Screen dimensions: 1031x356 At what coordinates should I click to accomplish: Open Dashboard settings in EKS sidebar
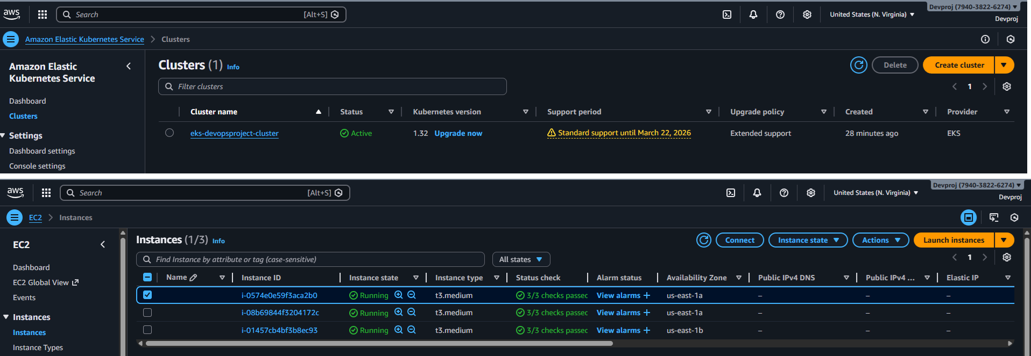[x=42, y=151]
